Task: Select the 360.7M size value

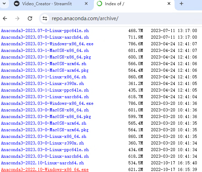Action: click(x=136, y=143)
